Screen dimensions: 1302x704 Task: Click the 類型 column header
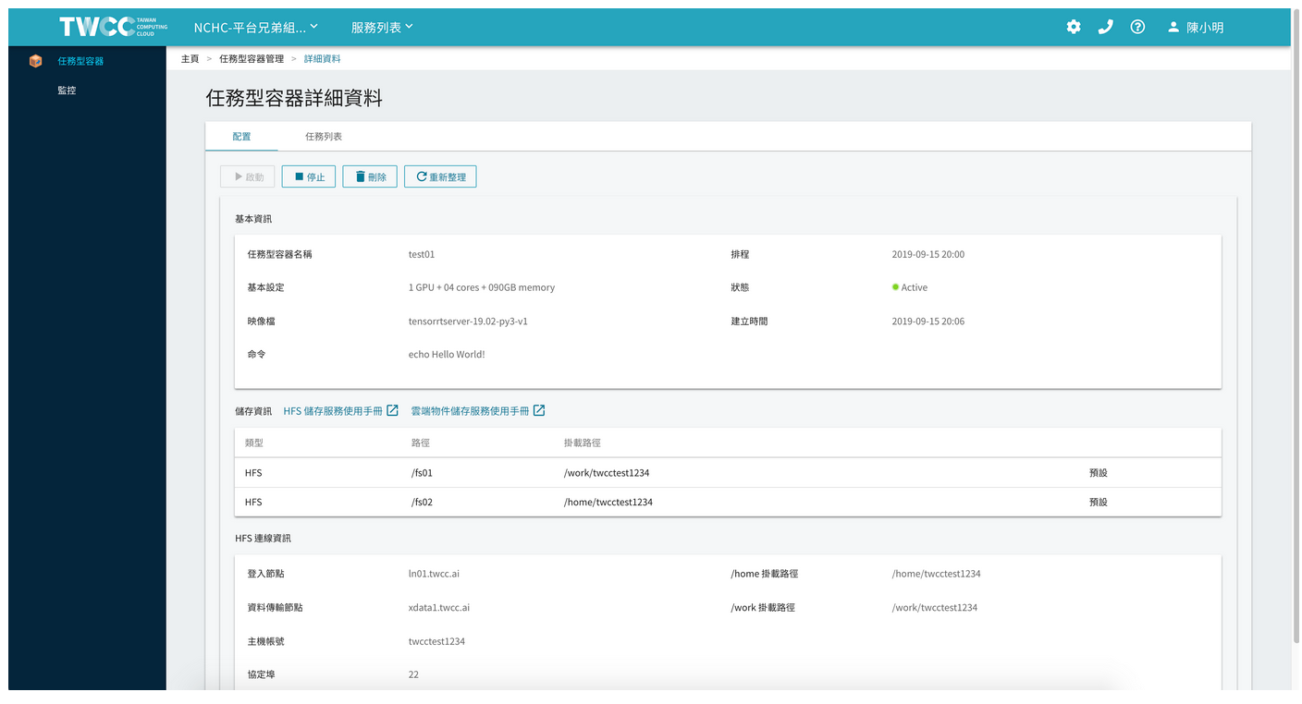pyautogui.click(x=254, y=443)
